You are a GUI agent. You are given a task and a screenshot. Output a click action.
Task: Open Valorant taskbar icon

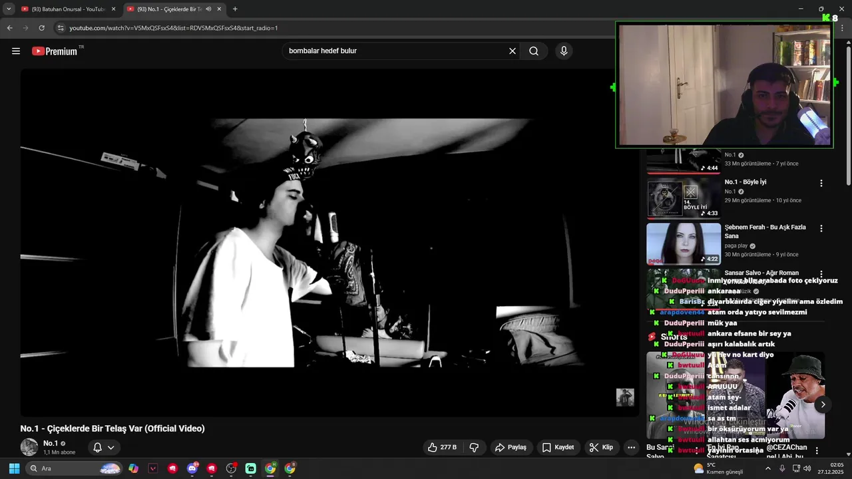click(153, 468)
